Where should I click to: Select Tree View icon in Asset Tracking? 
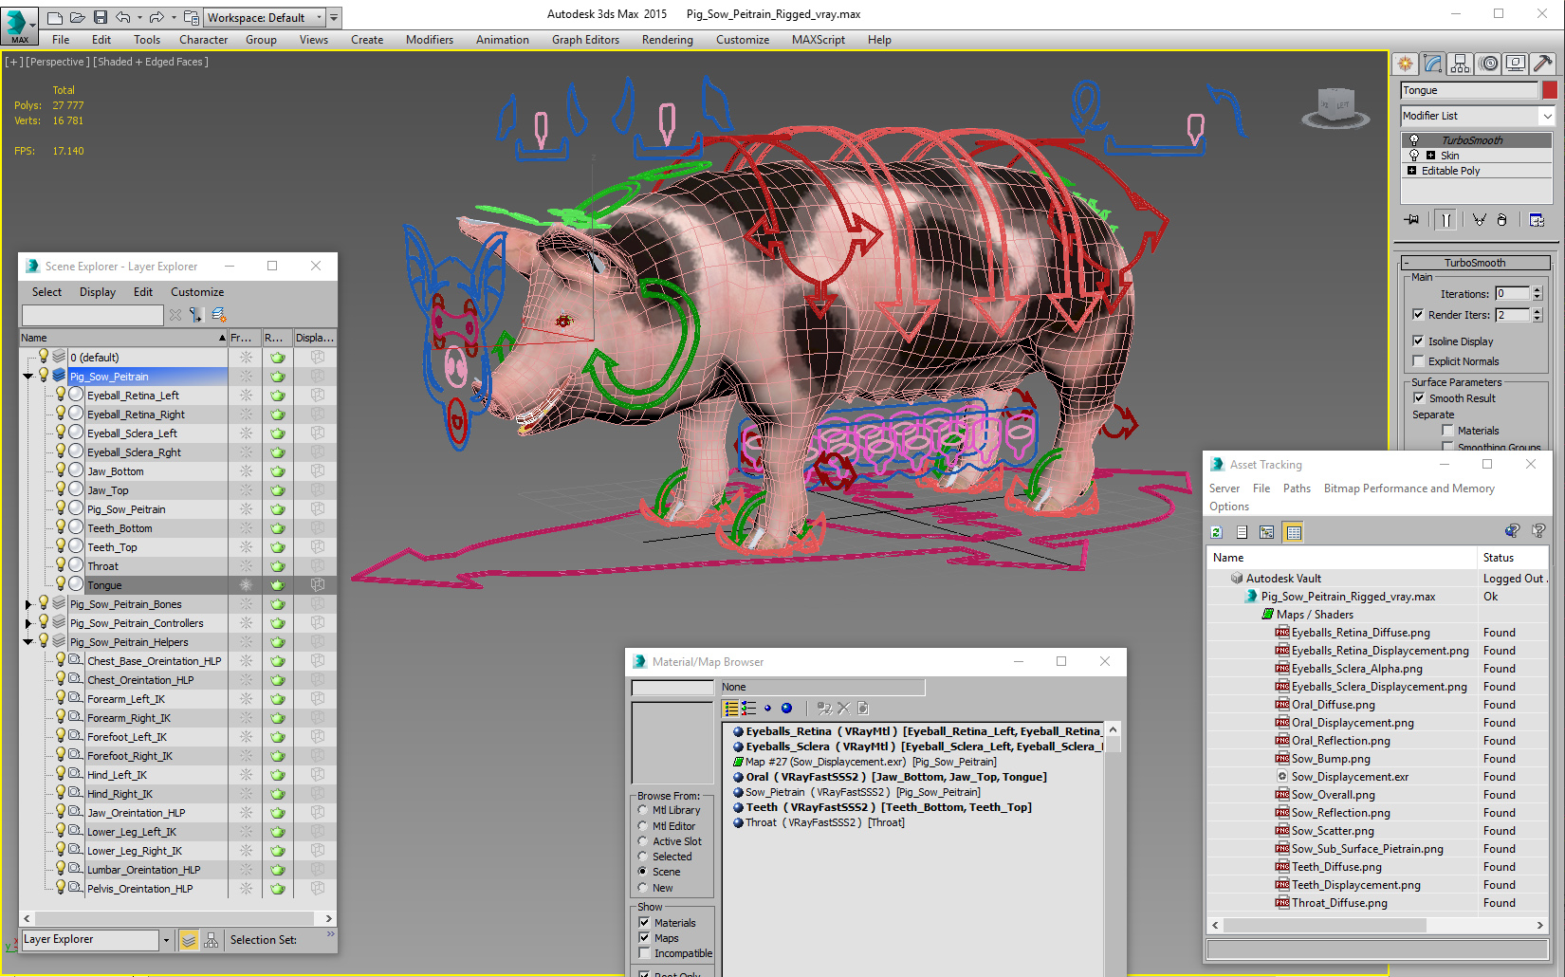[1266, 532]
